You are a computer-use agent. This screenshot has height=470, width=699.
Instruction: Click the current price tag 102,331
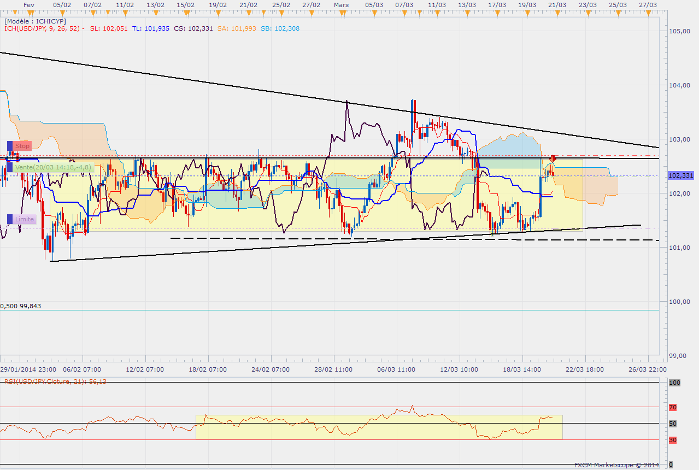click(x=680, y=175)
